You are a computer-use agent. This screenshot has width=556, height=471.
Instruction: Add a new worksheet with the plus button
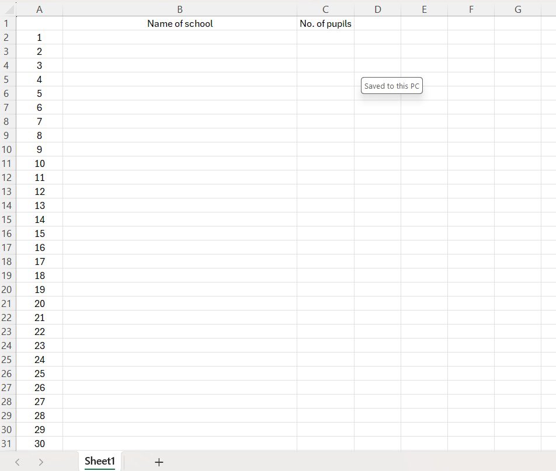158,462
